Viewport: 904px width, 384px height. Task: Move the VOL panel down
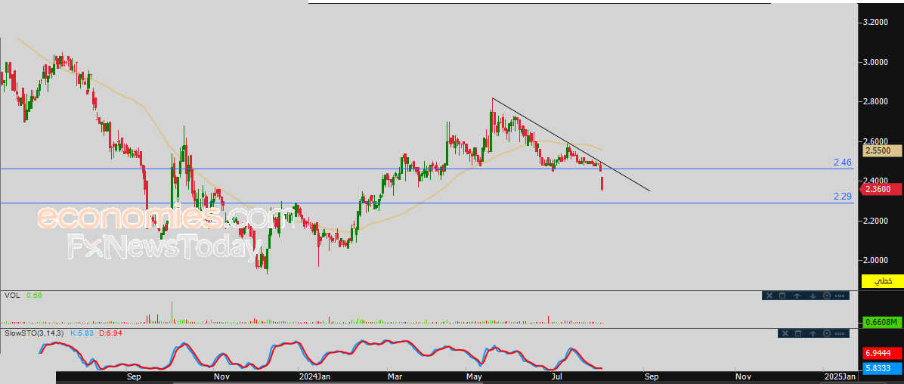click(x=813, y=296)
